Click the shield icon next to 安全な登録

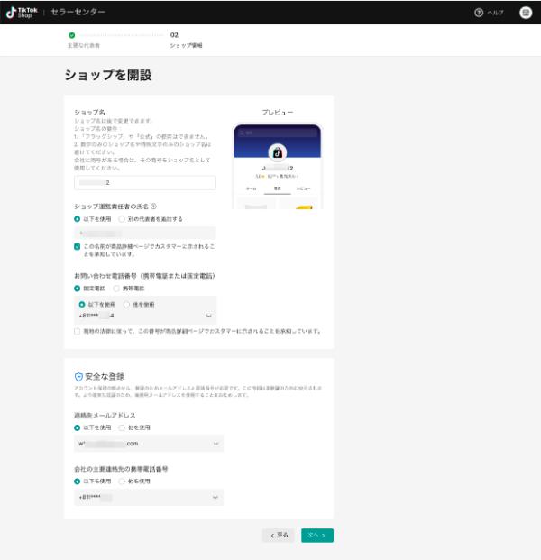click(78, 376)
